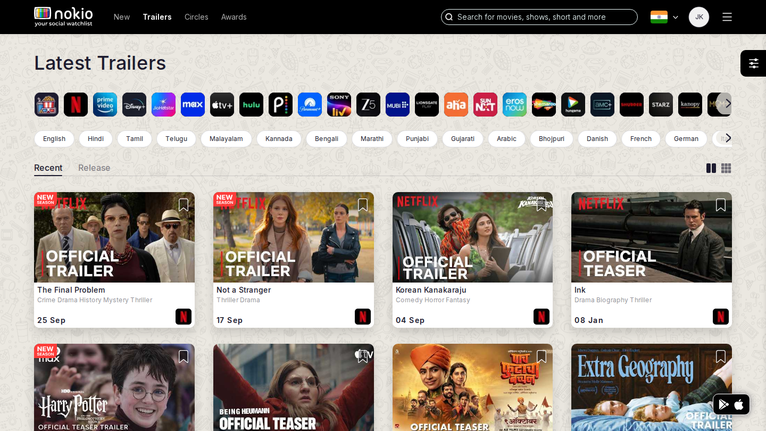Select the Hulu provider icon

pyautogui.click(x=251, y=104)
